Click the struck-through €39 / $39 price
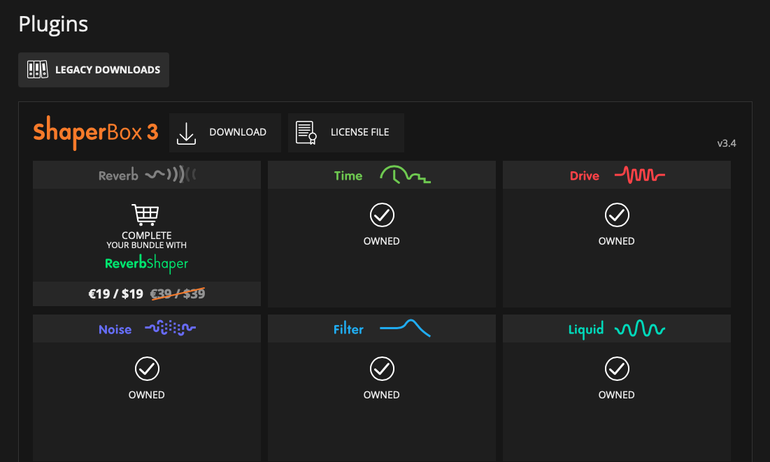Image resolution: width=770 pixels, height=462 pixels. coord(178,294)
